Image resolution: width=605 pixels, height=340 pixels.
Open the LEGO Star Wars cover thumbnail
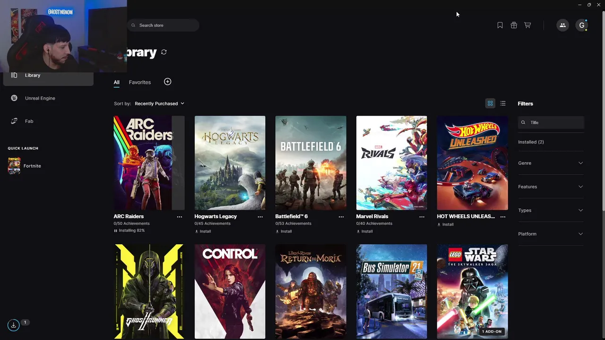(x=472, y=291)
